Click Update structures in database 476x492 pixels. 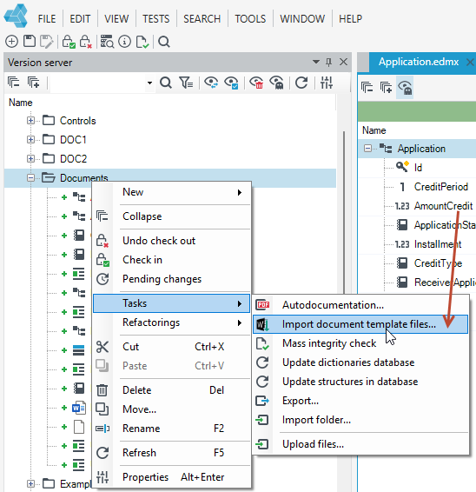pyautogui.click(x=360, y=382)
